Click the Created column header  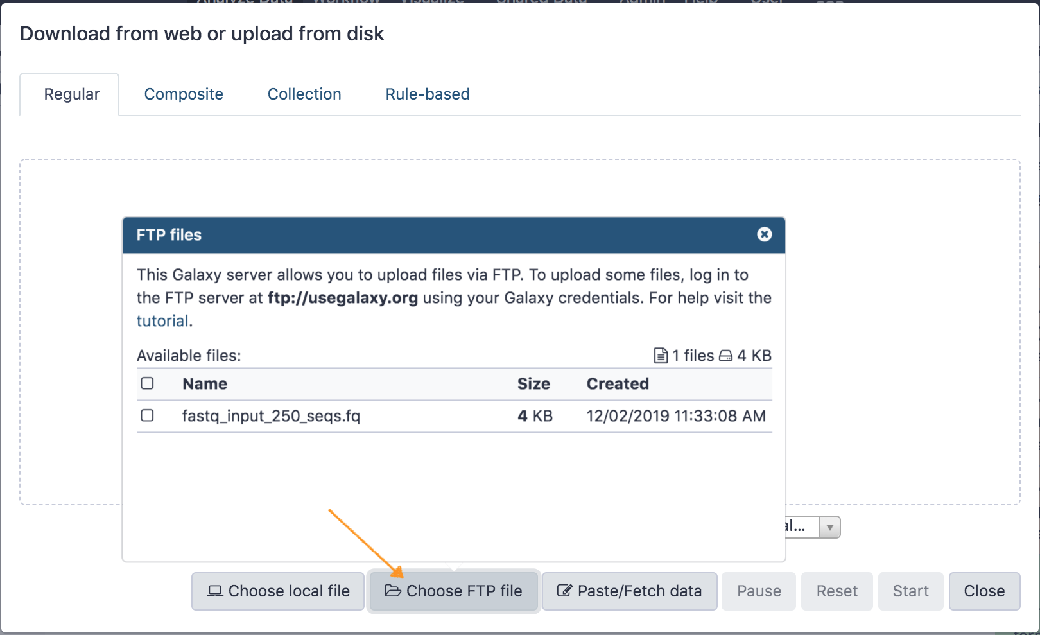(618, 384)
